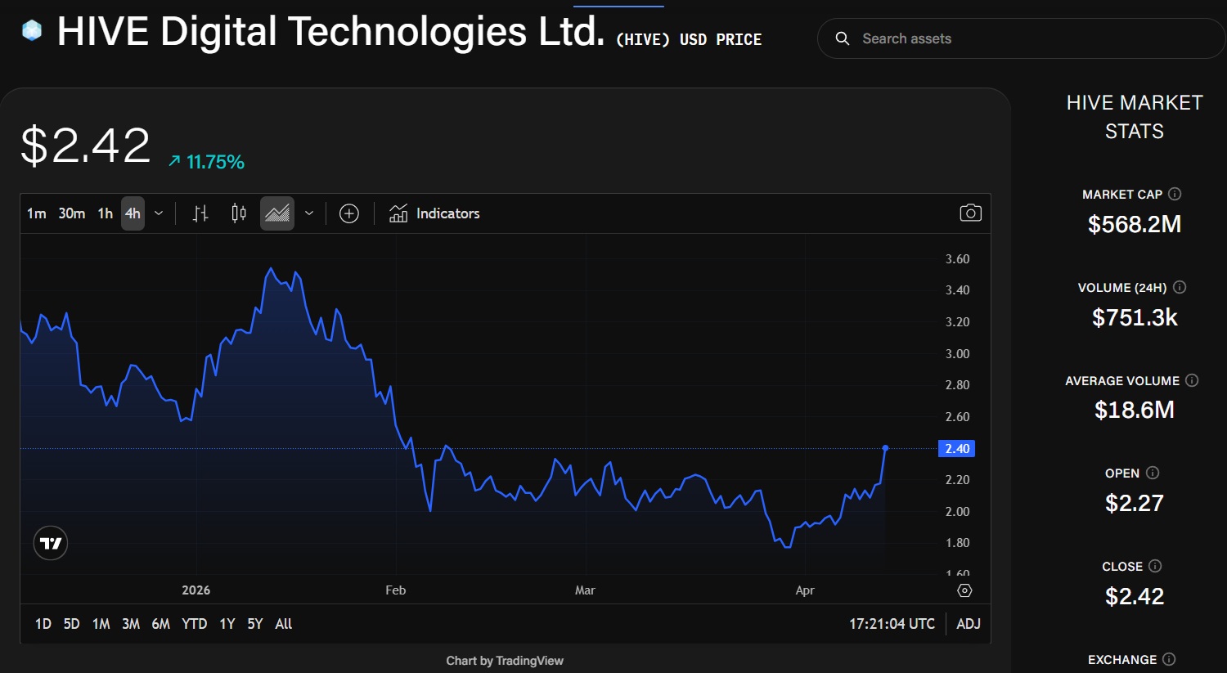The height and width of the screenshot is (673, 1227).
Task: Select the YTD date range
Action: [x=194, y=624]
